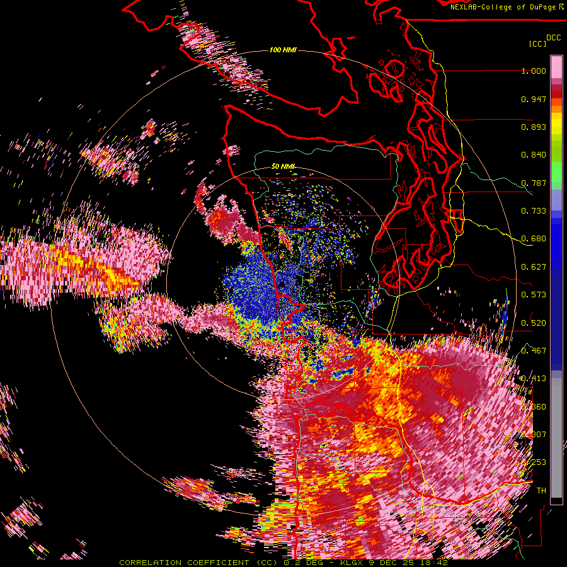Click the 0.680 scale value
Image resolution: width=567 pixels, height=567 pixels.
click(534, 239)
